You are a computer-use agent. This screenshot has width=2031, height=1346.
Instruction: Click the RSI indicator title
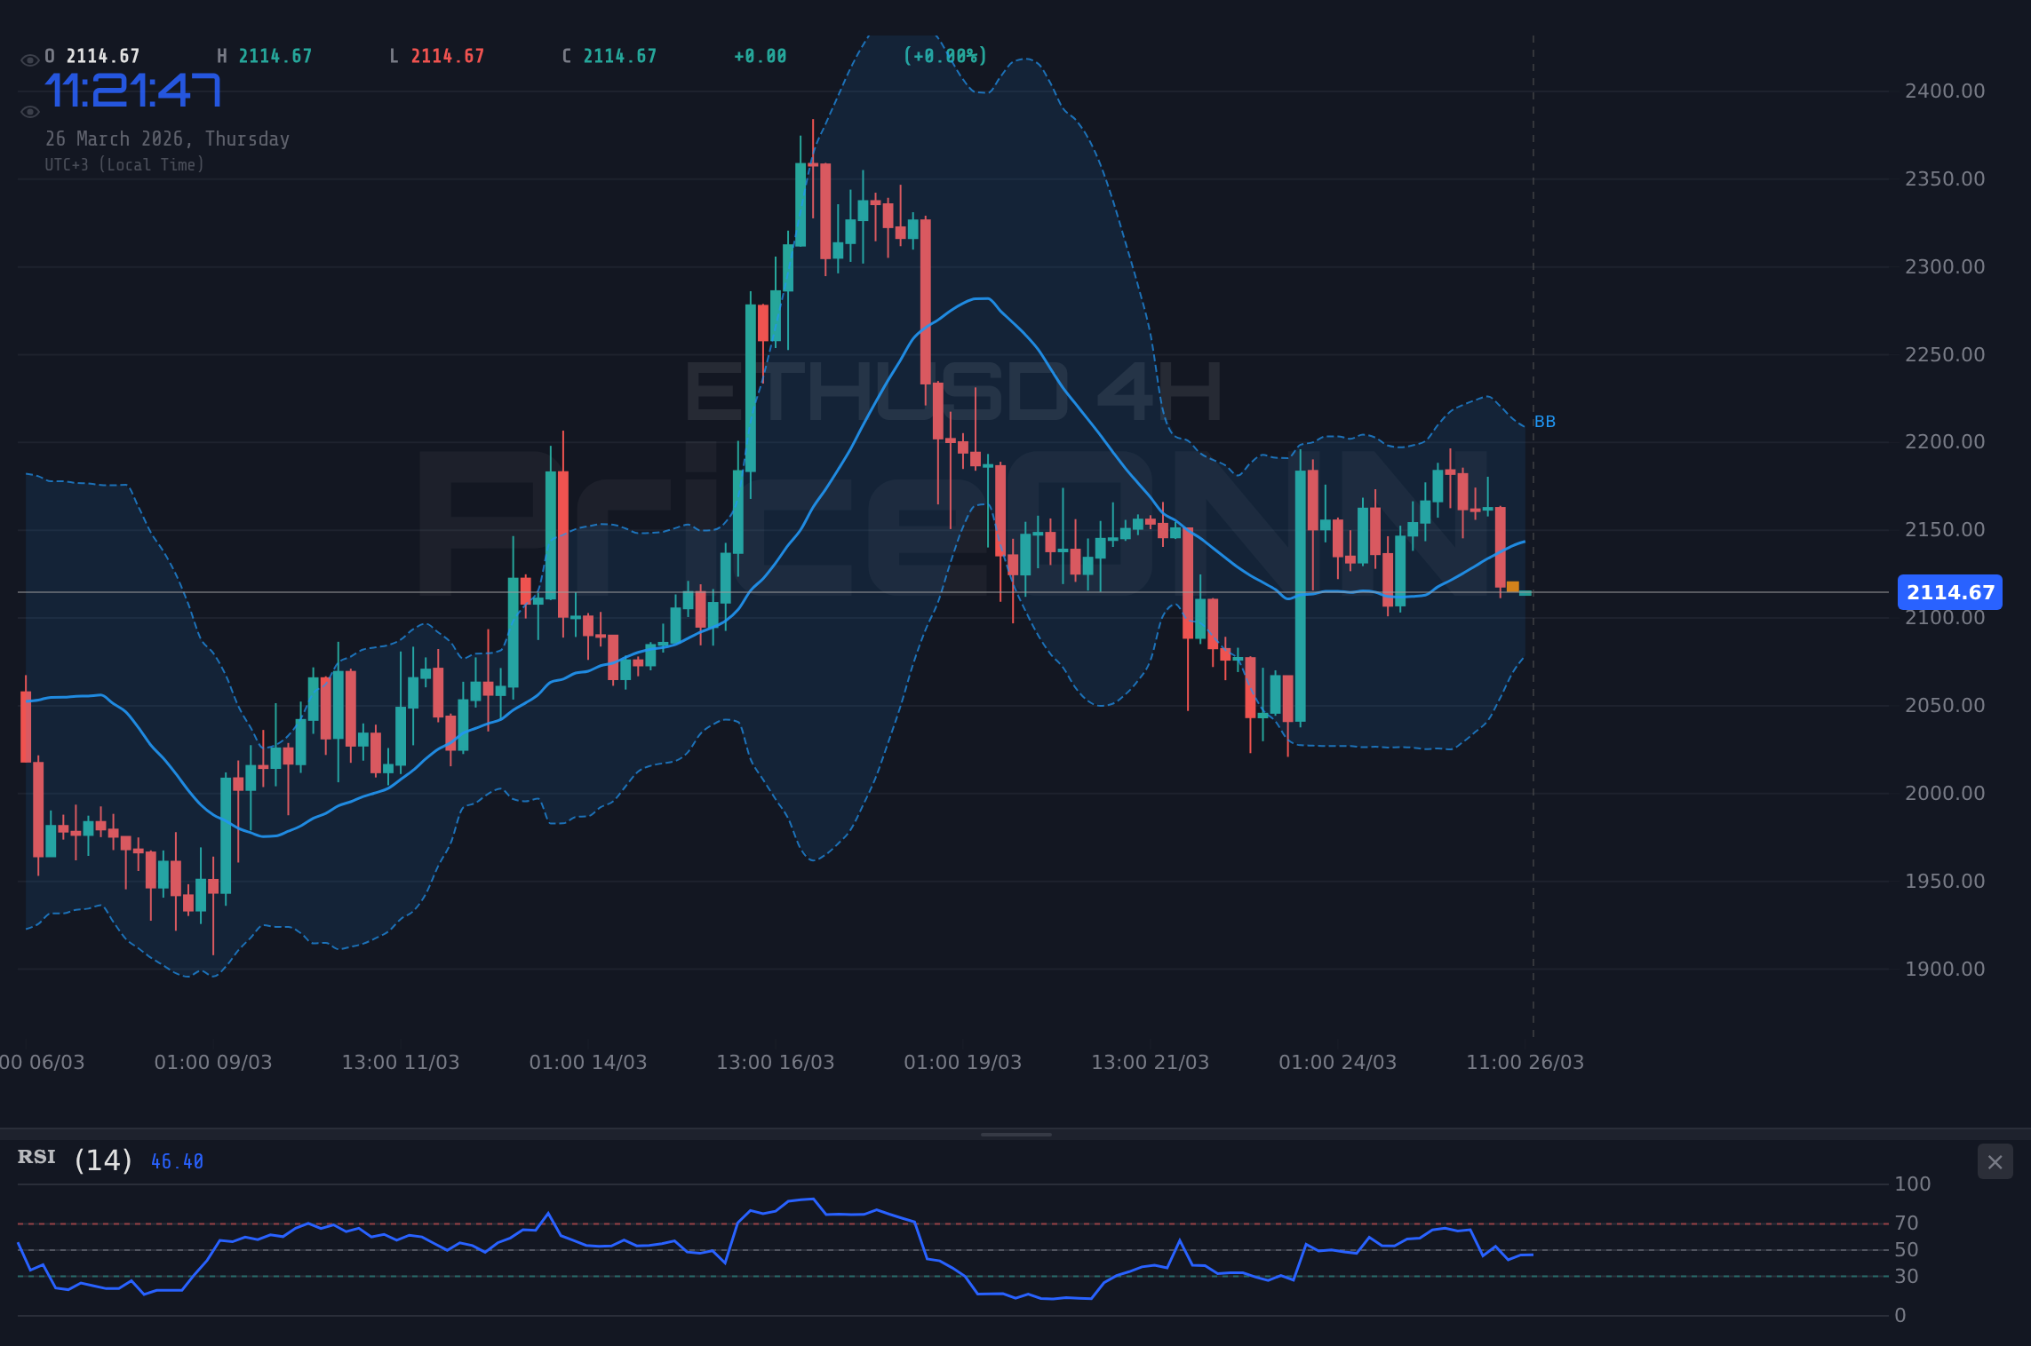pyautogui.click(x=36, y=1157)
